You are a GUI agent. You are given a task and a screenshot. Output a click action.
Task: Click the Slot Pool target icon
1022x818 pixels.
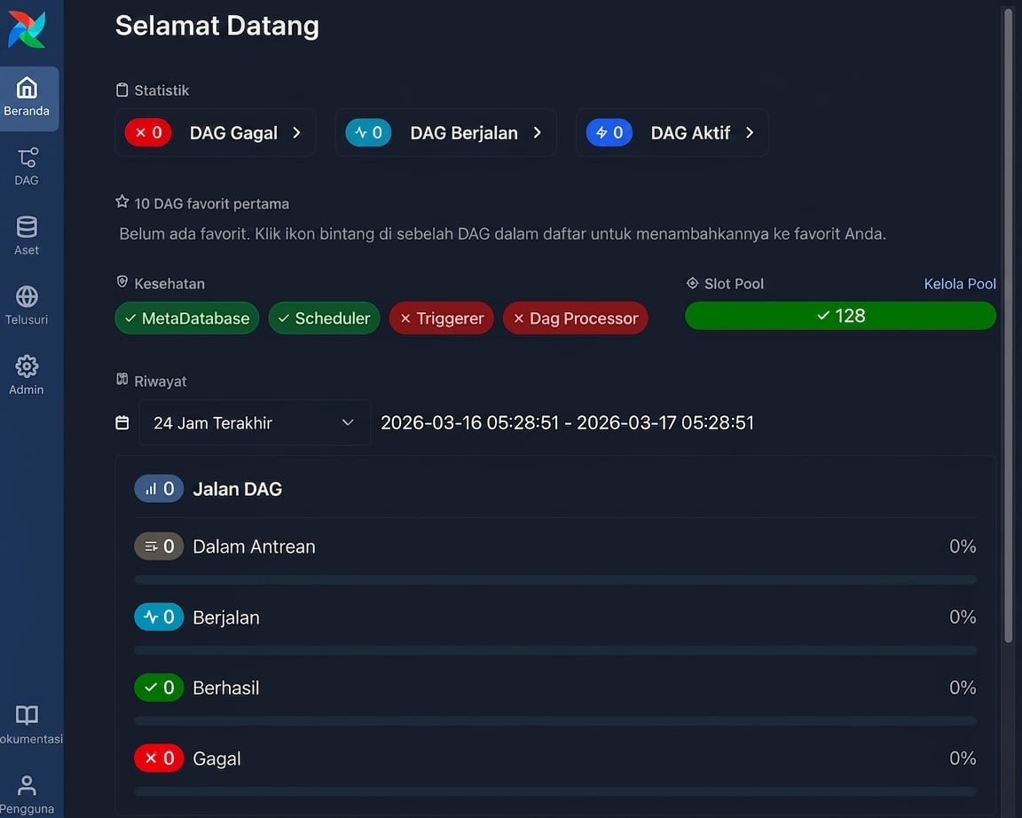pyautogui.click(x=692, y=283)
